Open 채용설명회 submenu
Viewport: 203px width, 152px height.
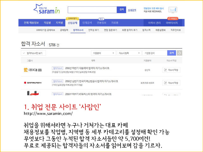pyautogui.click(x=160, y=30)
